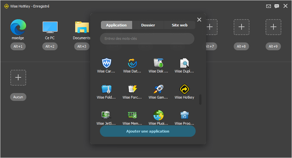Edit the Alt+7 hotkey label
The width and height of the screenshot is (292, 158).
[x=211, y=46]
